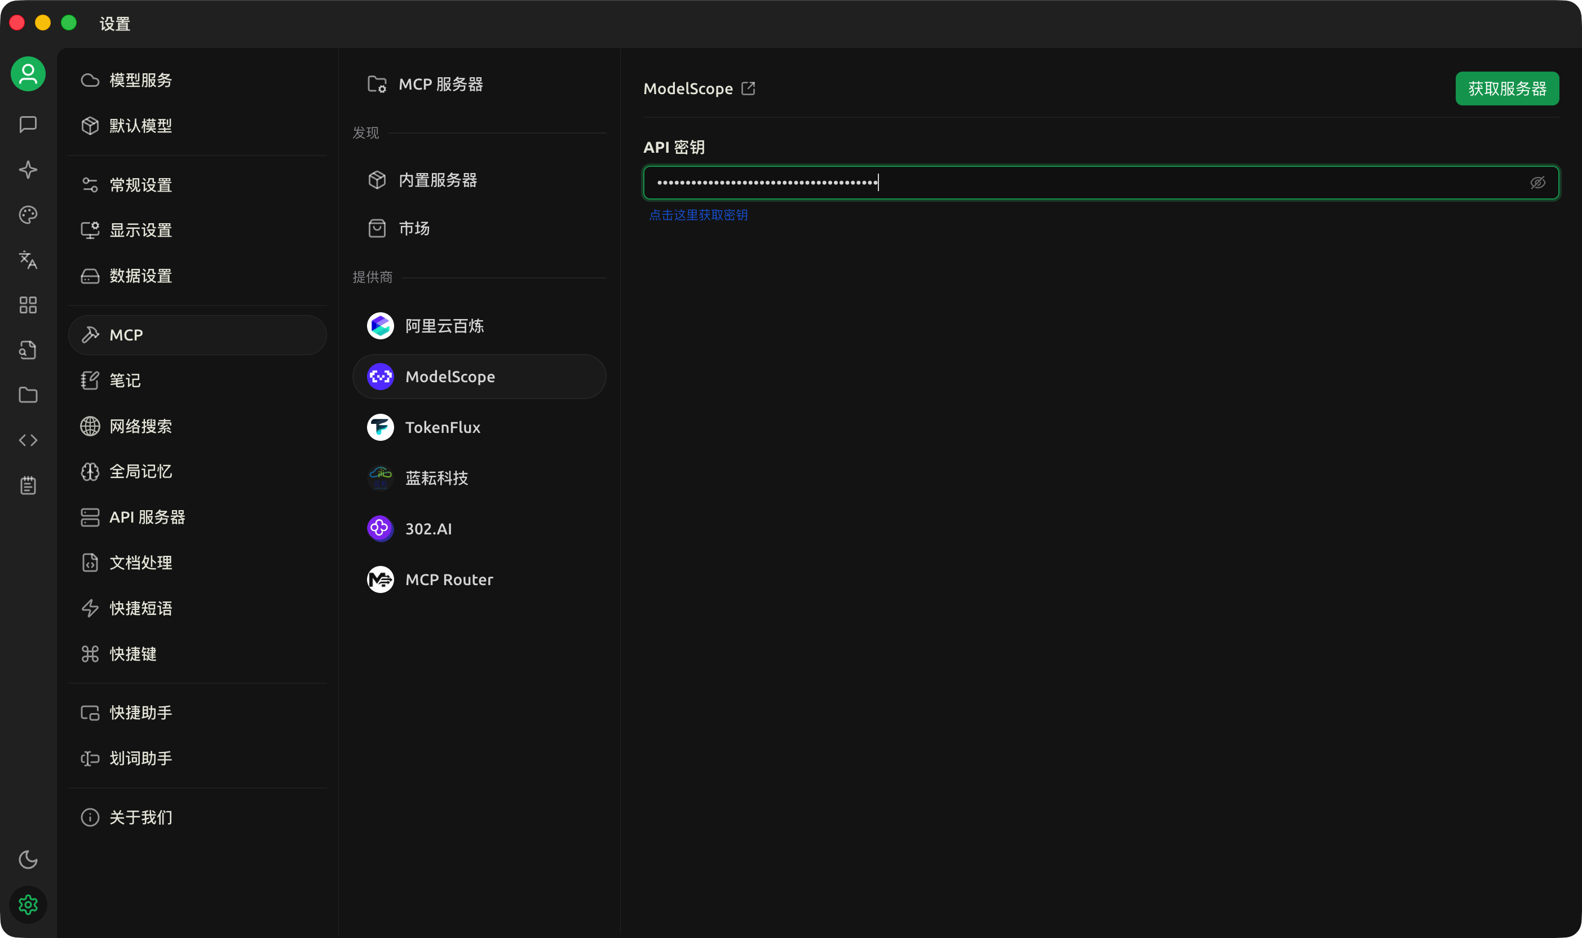
Task: Open 内置服务器 built-in servers
Action: [x=438, y=180]
